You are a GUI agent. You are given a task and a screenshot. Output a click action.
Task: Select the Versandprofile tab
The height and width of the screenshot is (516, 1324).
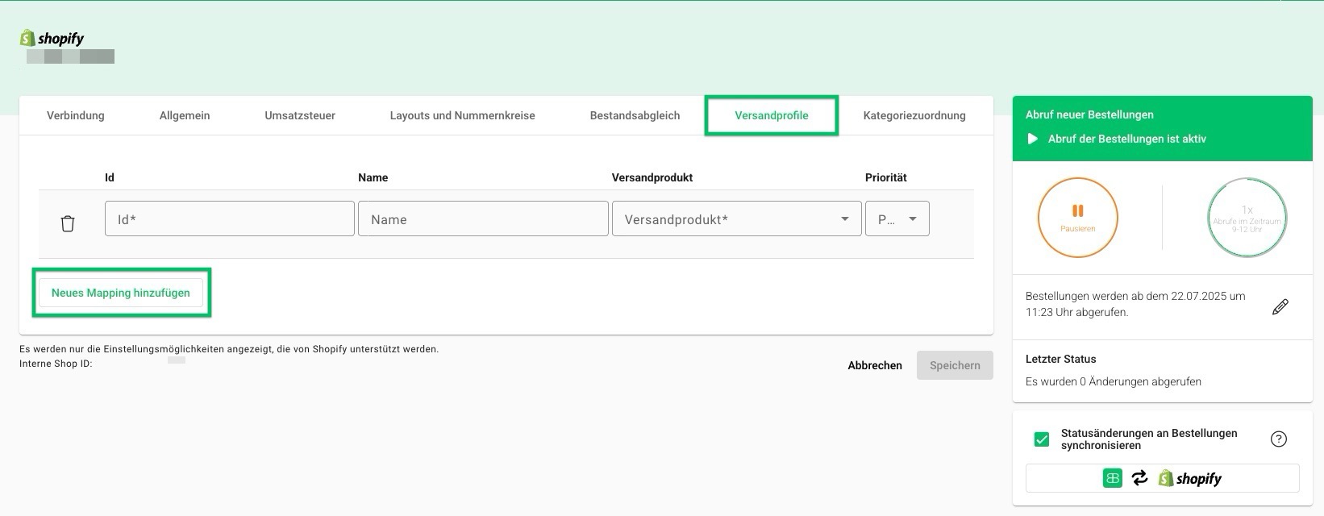click(x=772, y=115)
